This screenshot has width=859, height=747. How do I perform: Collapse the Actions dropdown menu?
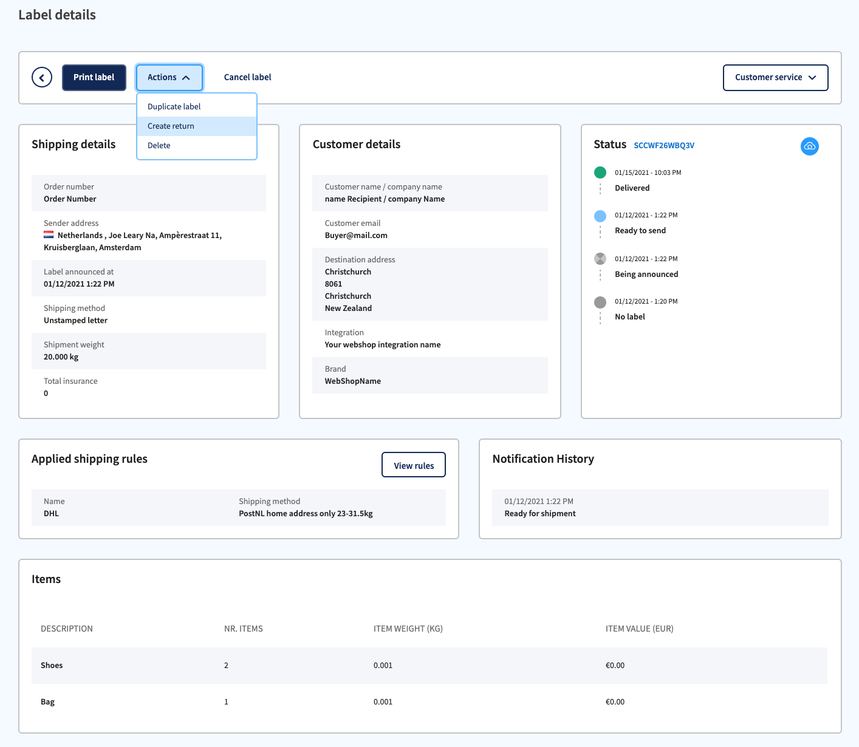pyautogui.click(x=169, y=77)
